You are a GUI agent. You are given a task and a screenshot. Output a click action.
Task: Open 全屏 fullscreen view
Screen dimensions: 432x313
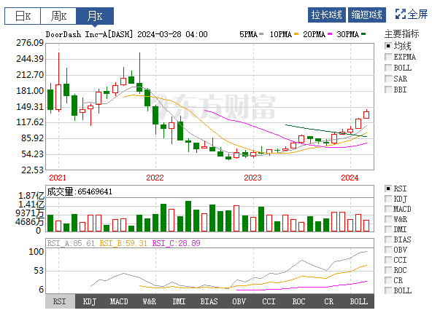[x=412, y=14]
